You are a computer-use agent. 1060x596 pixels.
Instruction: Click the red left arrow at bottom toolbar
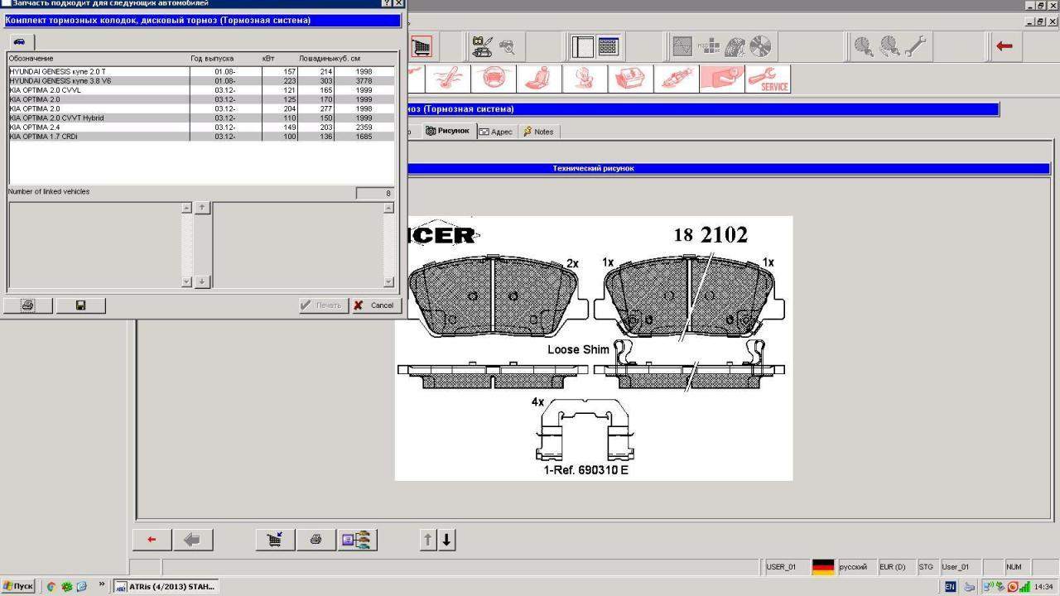[152, 540]
